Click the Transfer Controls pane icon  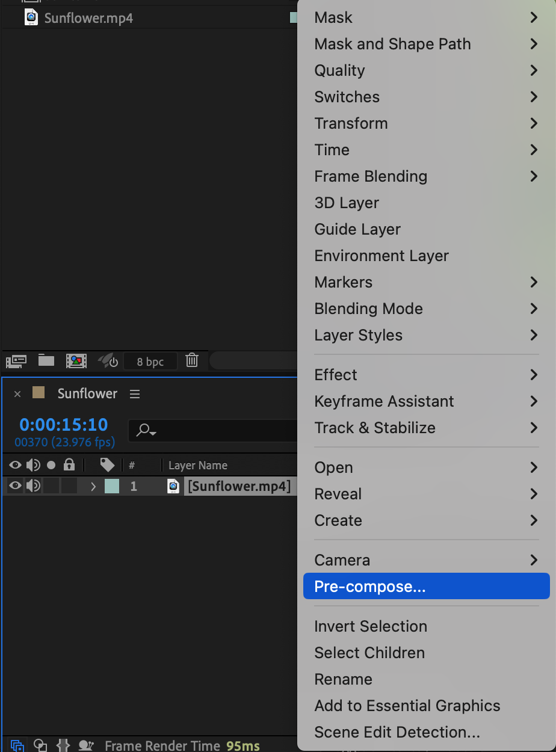[40, 745]
